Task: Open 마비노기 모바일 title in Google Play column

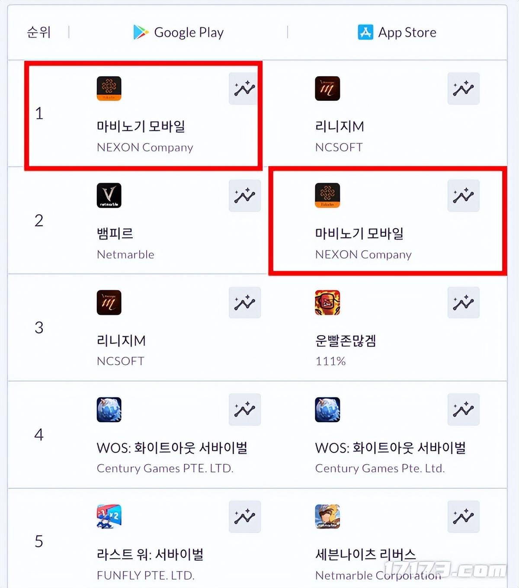Action: pyautogui.click(x=141, y=126)
